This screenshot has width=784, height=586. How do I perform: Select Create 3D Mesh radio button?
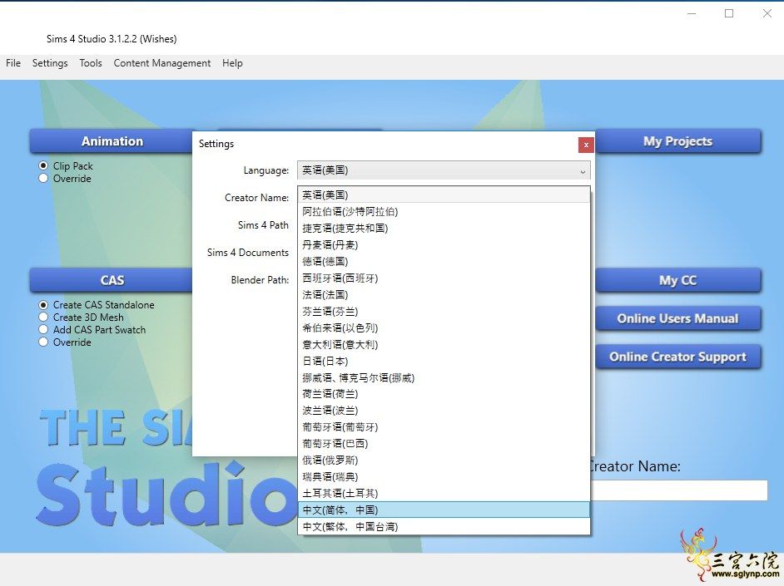coord(43,317)
